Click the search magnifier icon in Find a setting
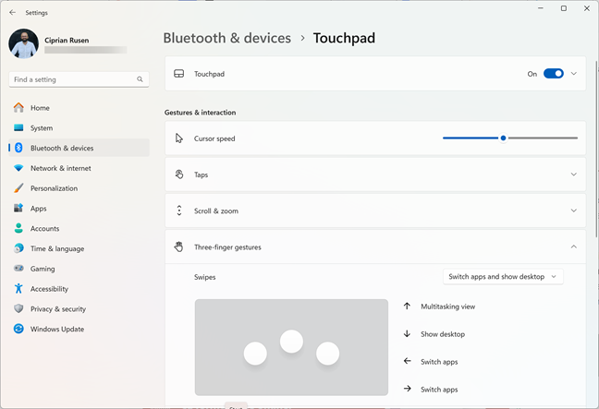The width and height of the screenshot is (599, 409). tap(140, 79)
